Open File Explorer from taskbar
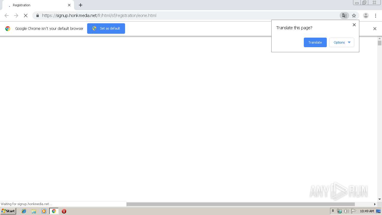Screen dimensions: 382x215 tap(34, 211)
